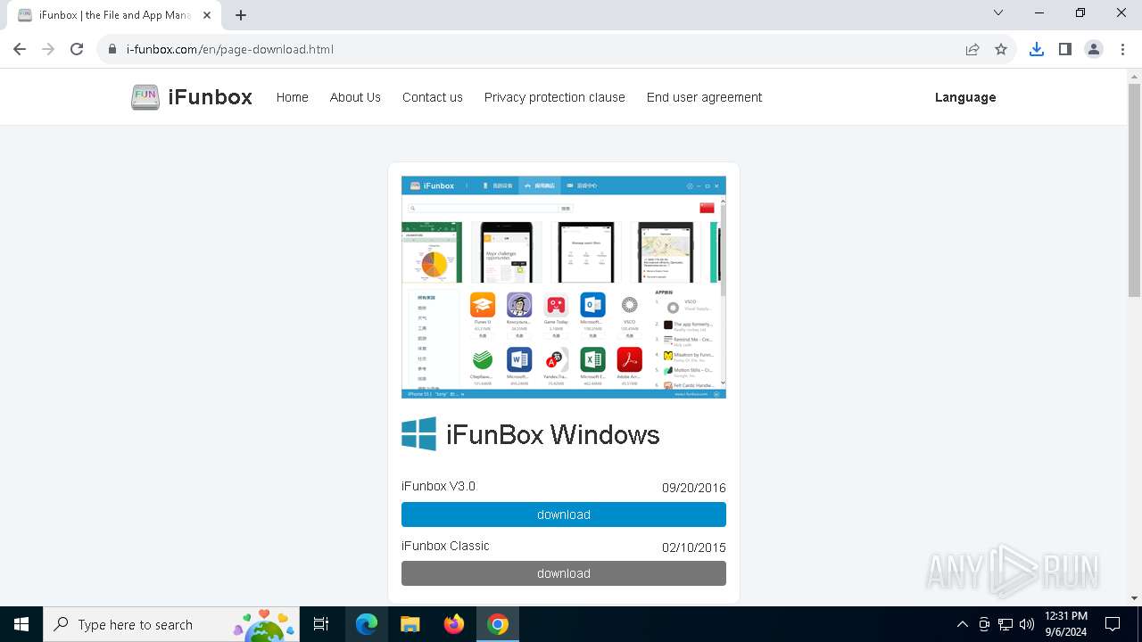Go back using browser back arrow
Viewport: 1142px width, 642px height.
(x=20, y=49)
